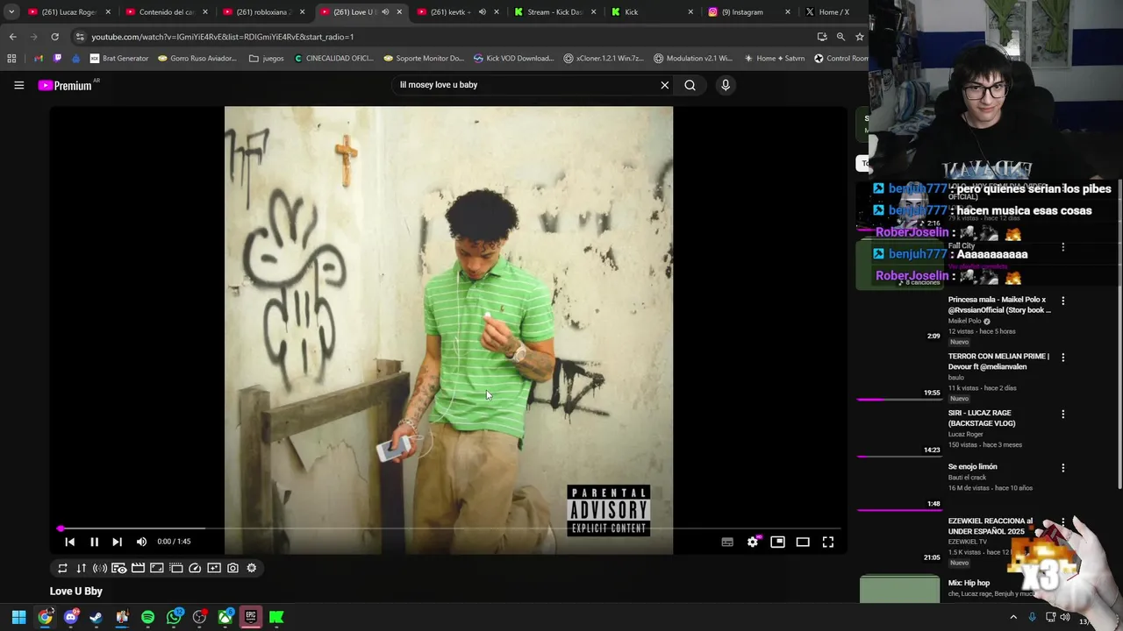Open WhatsApp from the taskbar
This screenshot has height=631, width=1123.
(x=174, y=617)
